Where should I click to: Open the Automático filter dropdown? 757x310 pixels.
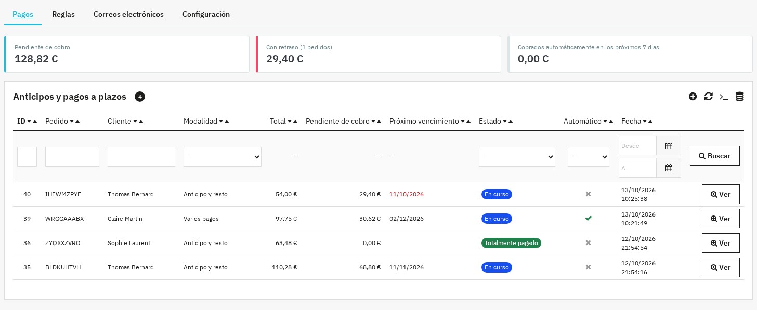click(589, 157)
